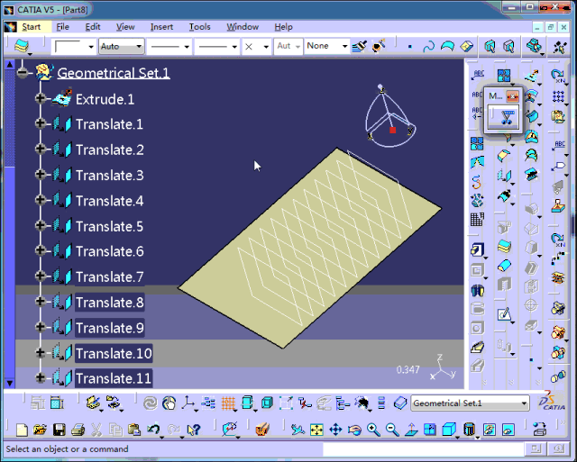Open the Window menu

pos(243,27)
